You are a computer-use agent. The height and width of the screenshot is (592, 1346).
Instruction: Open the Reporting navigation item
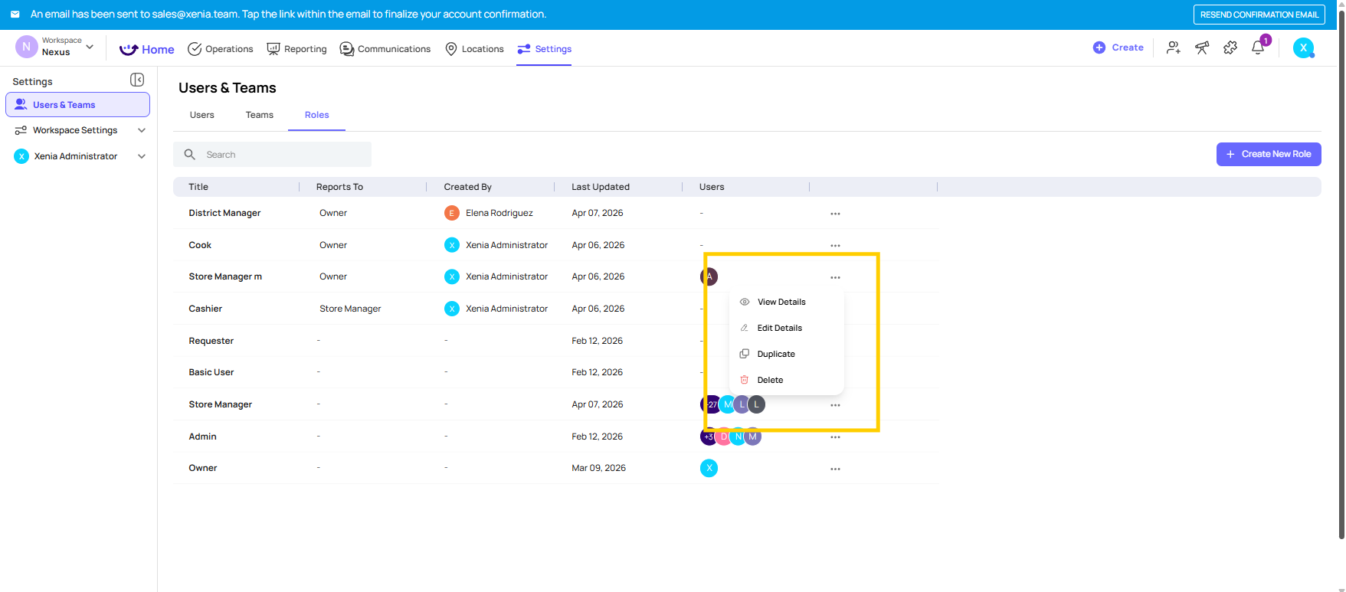(296, 49)
